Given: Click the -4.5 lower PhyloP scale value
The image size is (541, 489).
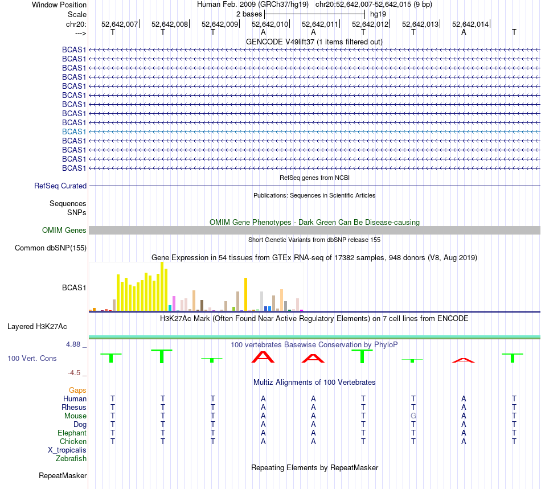Looking at the screenshot, I should coord(74,373).
